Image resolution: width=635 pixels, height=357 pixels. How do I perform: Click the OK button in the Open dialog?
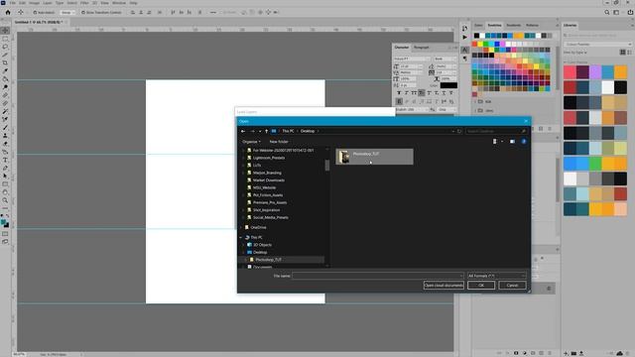click(x=481, y=286)
